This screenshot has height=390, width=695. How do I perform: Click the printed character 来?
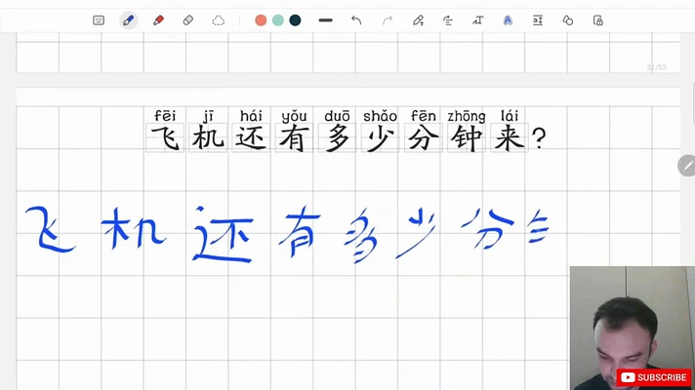pyautogui.click(x=509, y=138)
